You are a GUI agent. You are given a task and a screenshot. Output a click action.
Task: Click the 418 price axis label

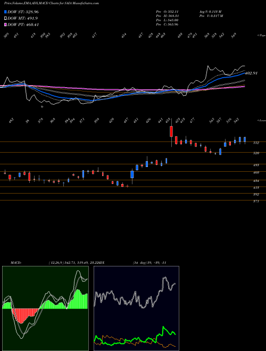point(256,188)
